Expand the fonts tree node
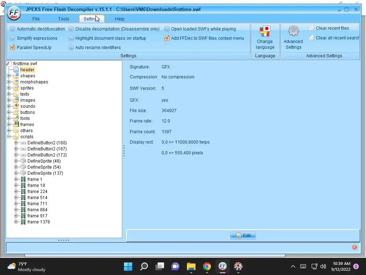The height and width of the screenshot is (275, 366). 9,118
